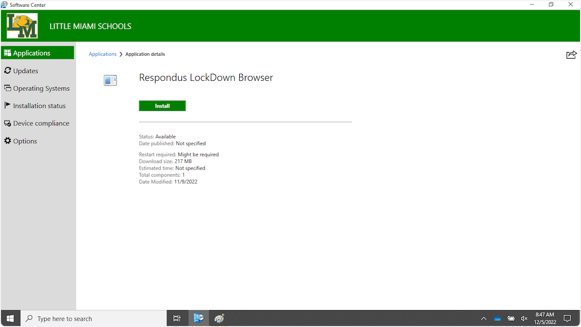Click the Respondus LockDown Browser title text
Screen dimensions: 581x327
206,78
